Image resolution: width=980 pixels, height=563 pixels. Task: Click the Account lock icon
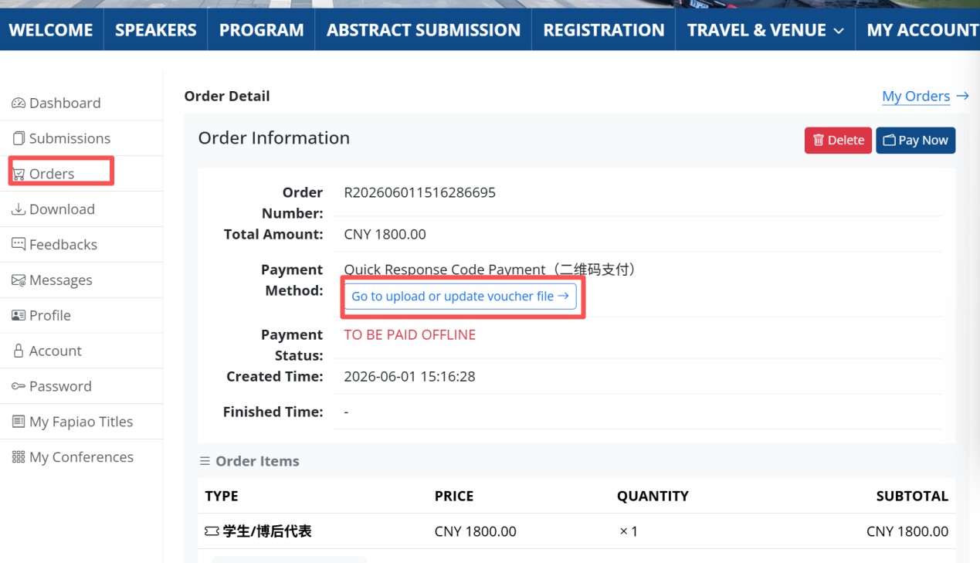[19, 351]
